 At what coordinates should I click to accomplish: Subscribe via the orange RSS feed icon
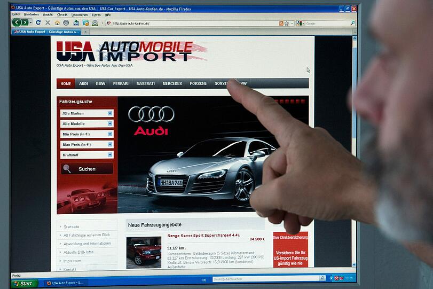281,24
